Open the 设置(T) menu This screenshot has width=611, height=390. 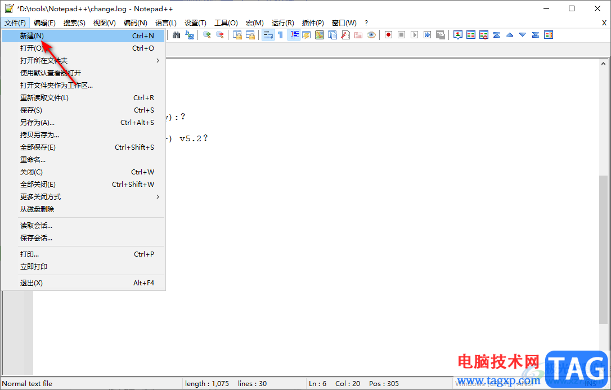tap(196, 23)
